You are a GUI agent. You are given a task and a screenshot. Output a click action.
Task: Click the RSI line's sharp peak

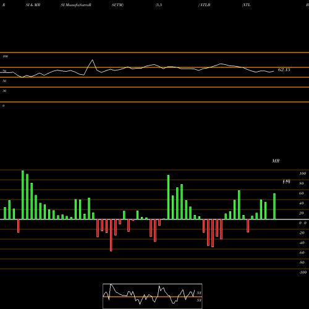point(92,60)
